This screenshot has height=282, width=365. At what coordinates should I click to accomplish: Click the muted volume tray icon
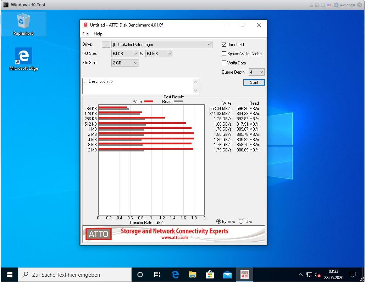coord(318,275)
